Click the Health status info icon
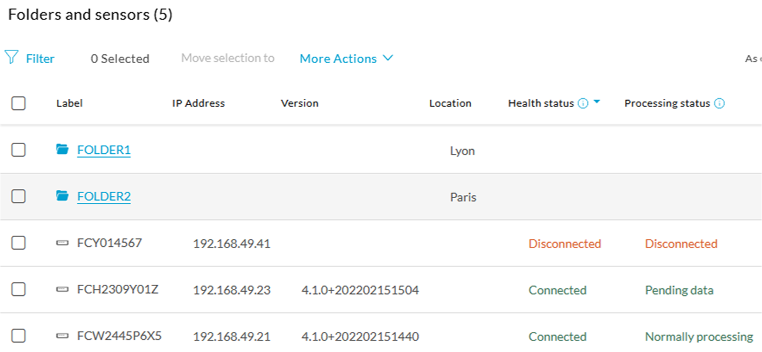This screenshot has width=762, height=352. pos(583,102)
